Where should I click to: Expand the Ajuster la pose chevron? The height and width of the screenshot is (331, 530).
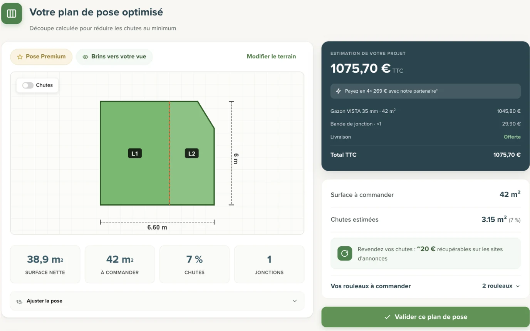pyautogui.click(x=295, y=301)
